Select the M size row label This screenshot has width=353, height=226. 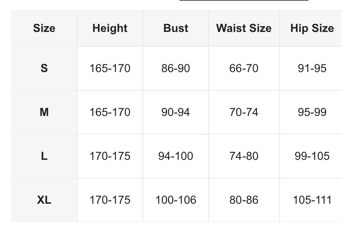[x=44, y=112]
